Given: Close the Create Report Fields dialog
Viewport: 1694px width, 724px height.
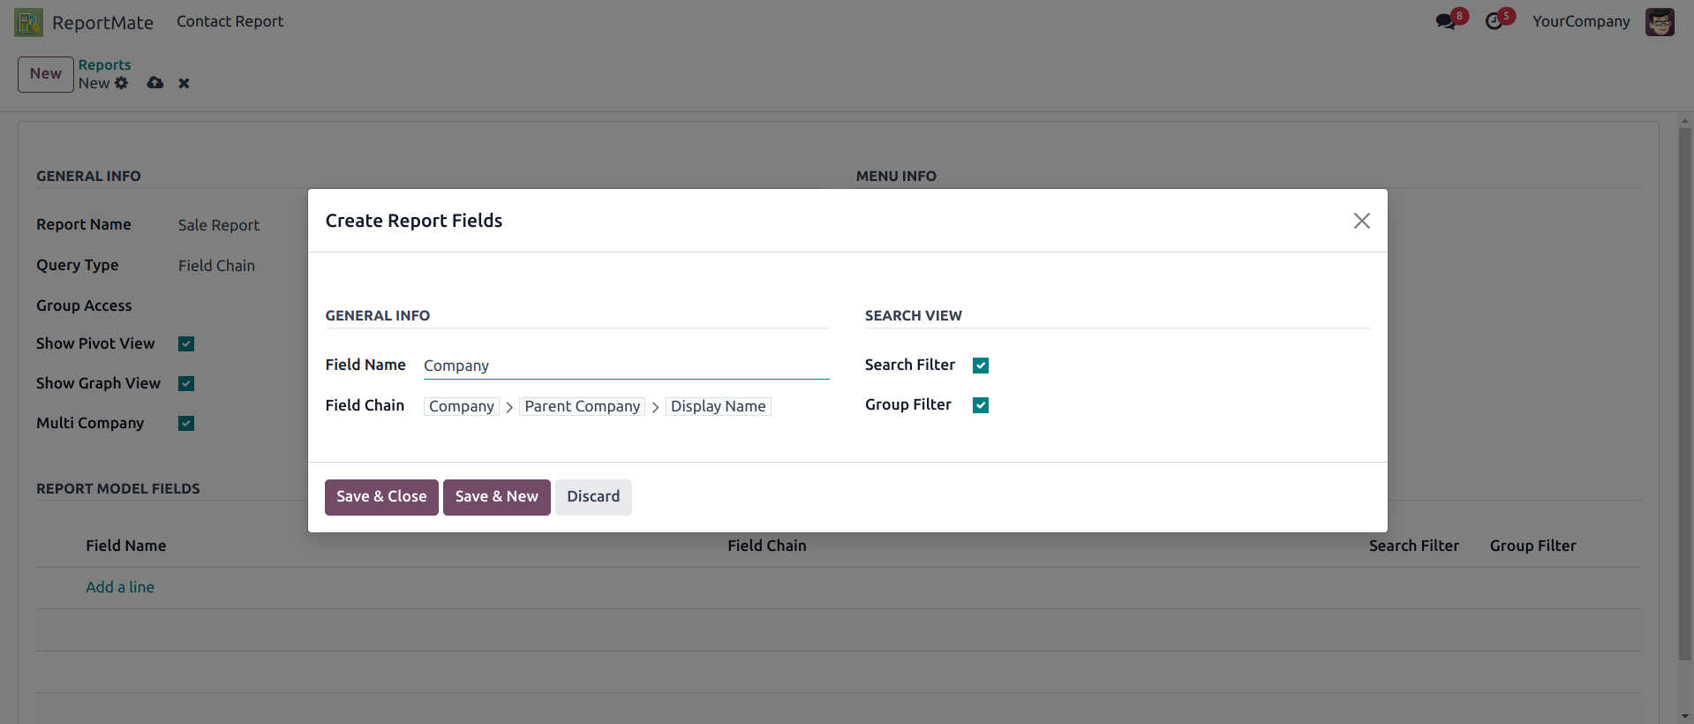Looking at the screenshot, I should pyautogui.click(x=1361, y=221).
